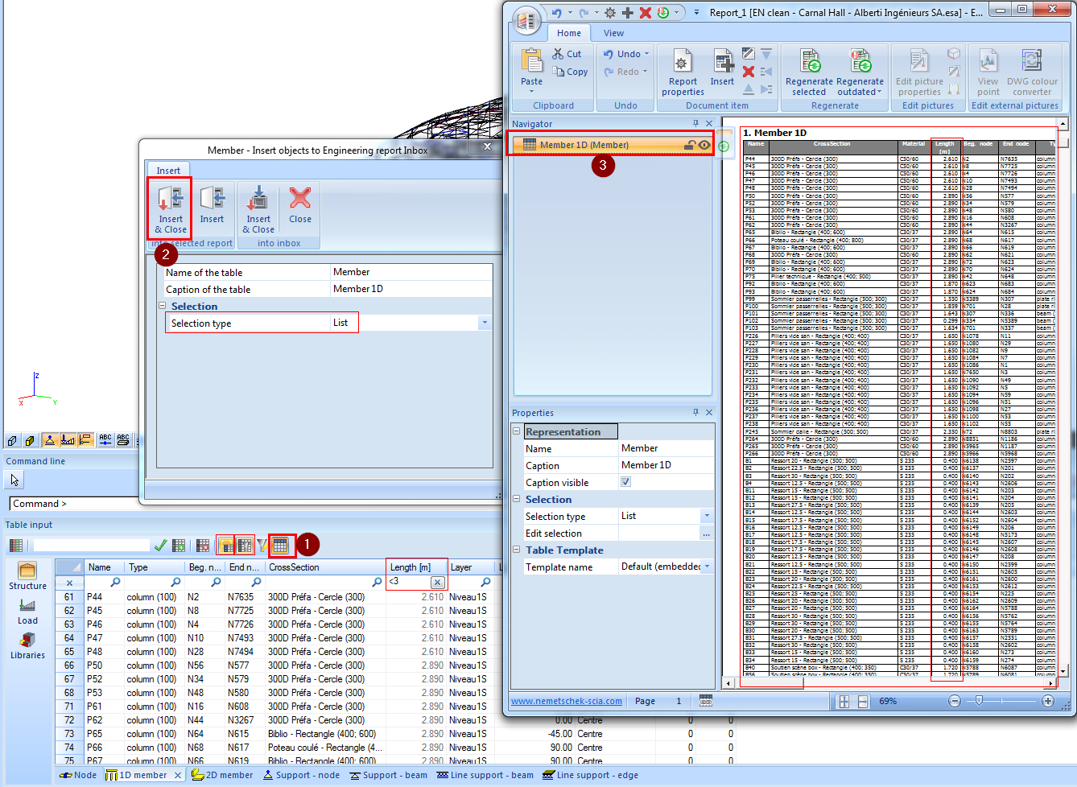Click the zoom out minus button

(954, 701)
